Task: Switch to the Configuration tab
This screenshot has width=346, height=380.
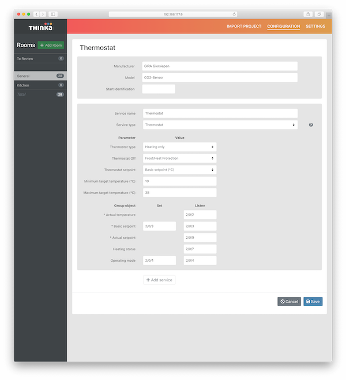Action: [284, 26]
